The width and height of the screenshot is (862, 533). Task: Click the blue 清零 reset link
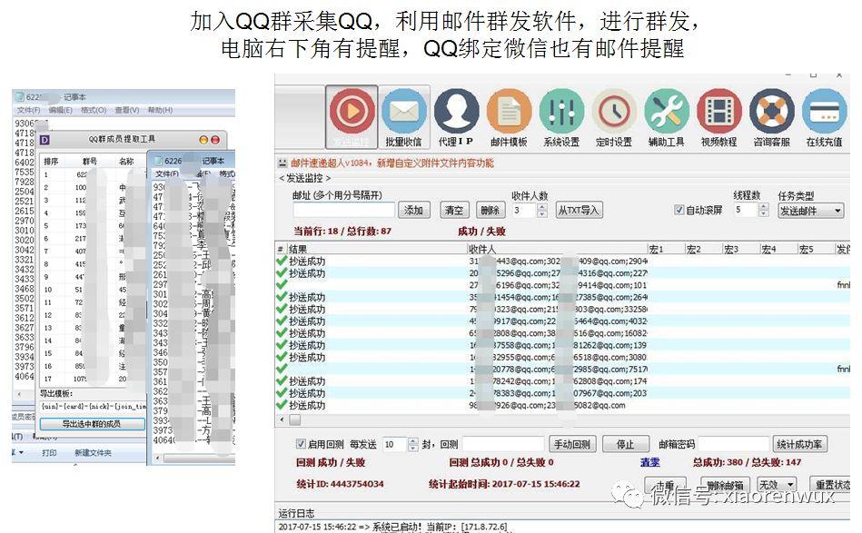(x=649, y=462)
